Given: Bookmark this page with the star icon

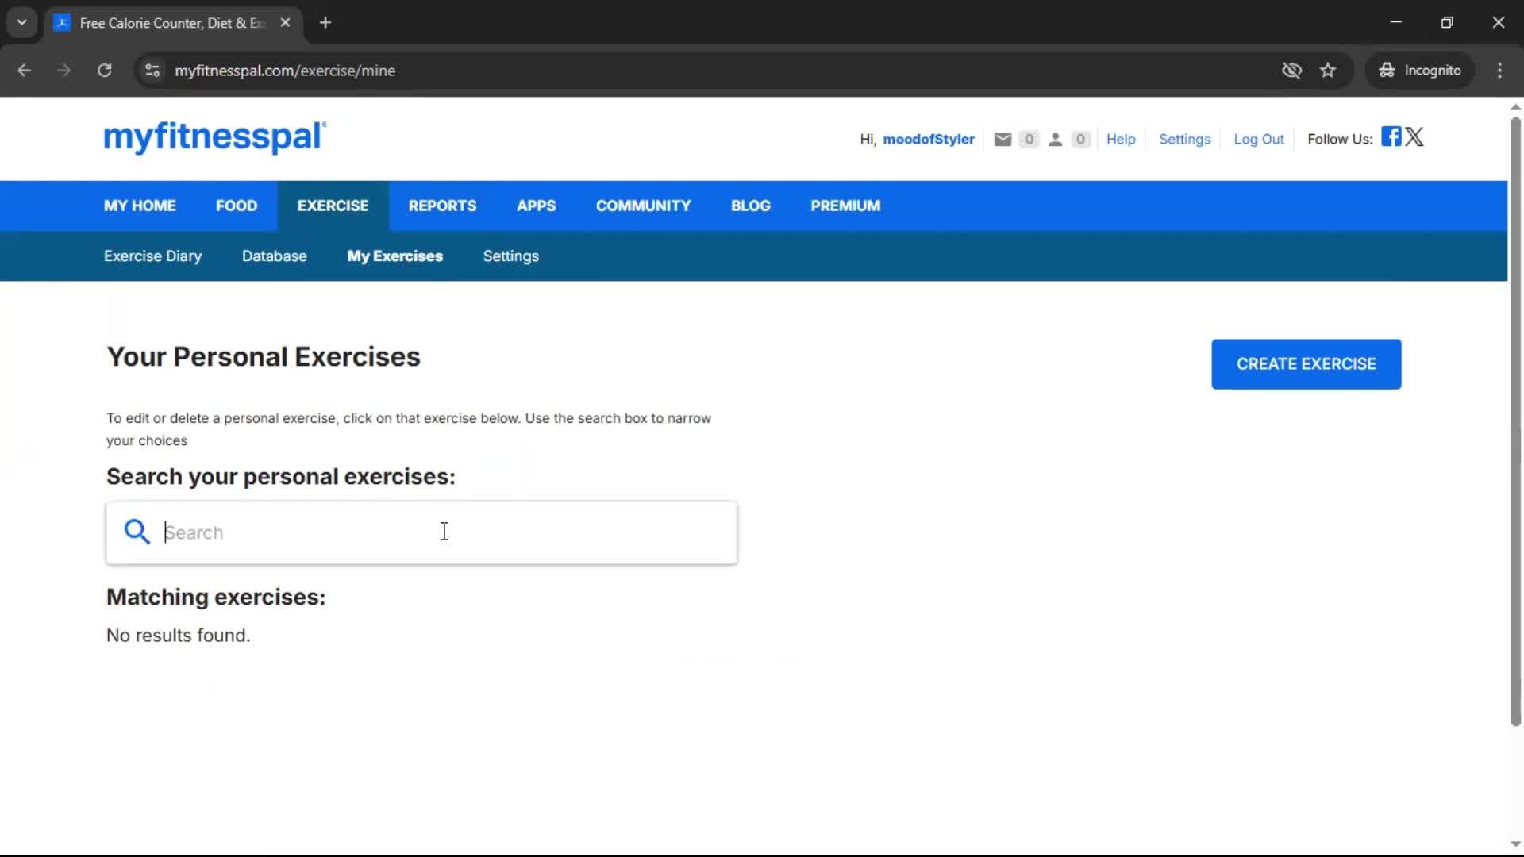Looking at the screenshot, I should [1328, 71].
